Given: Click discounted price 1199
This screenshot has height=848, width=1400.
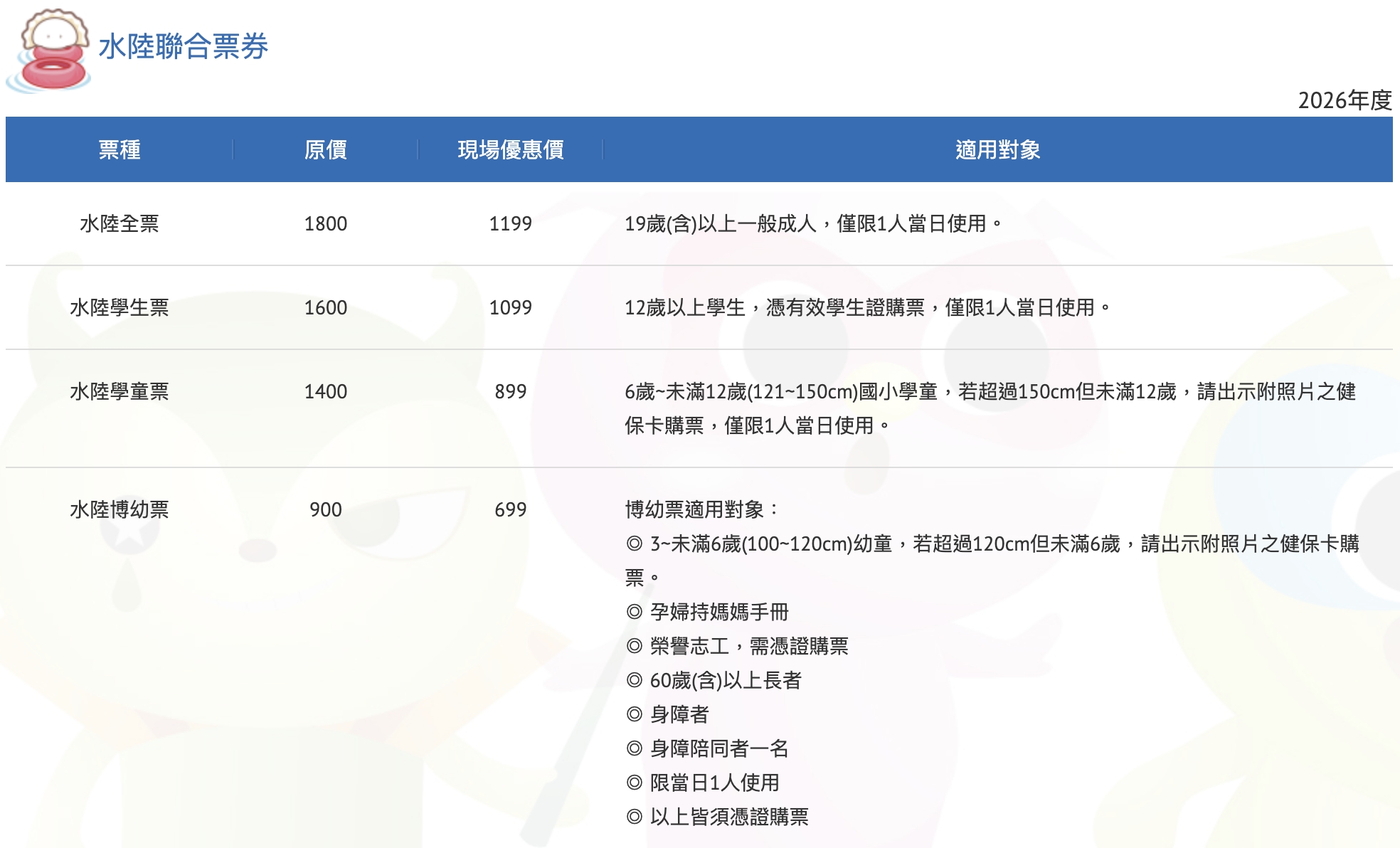Looking at the screenshot, I should tap(511, 224).
